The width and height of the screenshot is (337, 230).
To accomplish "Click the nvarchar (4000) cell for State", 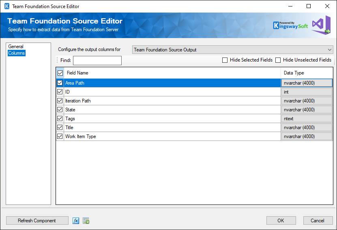I will click(307, 110).
